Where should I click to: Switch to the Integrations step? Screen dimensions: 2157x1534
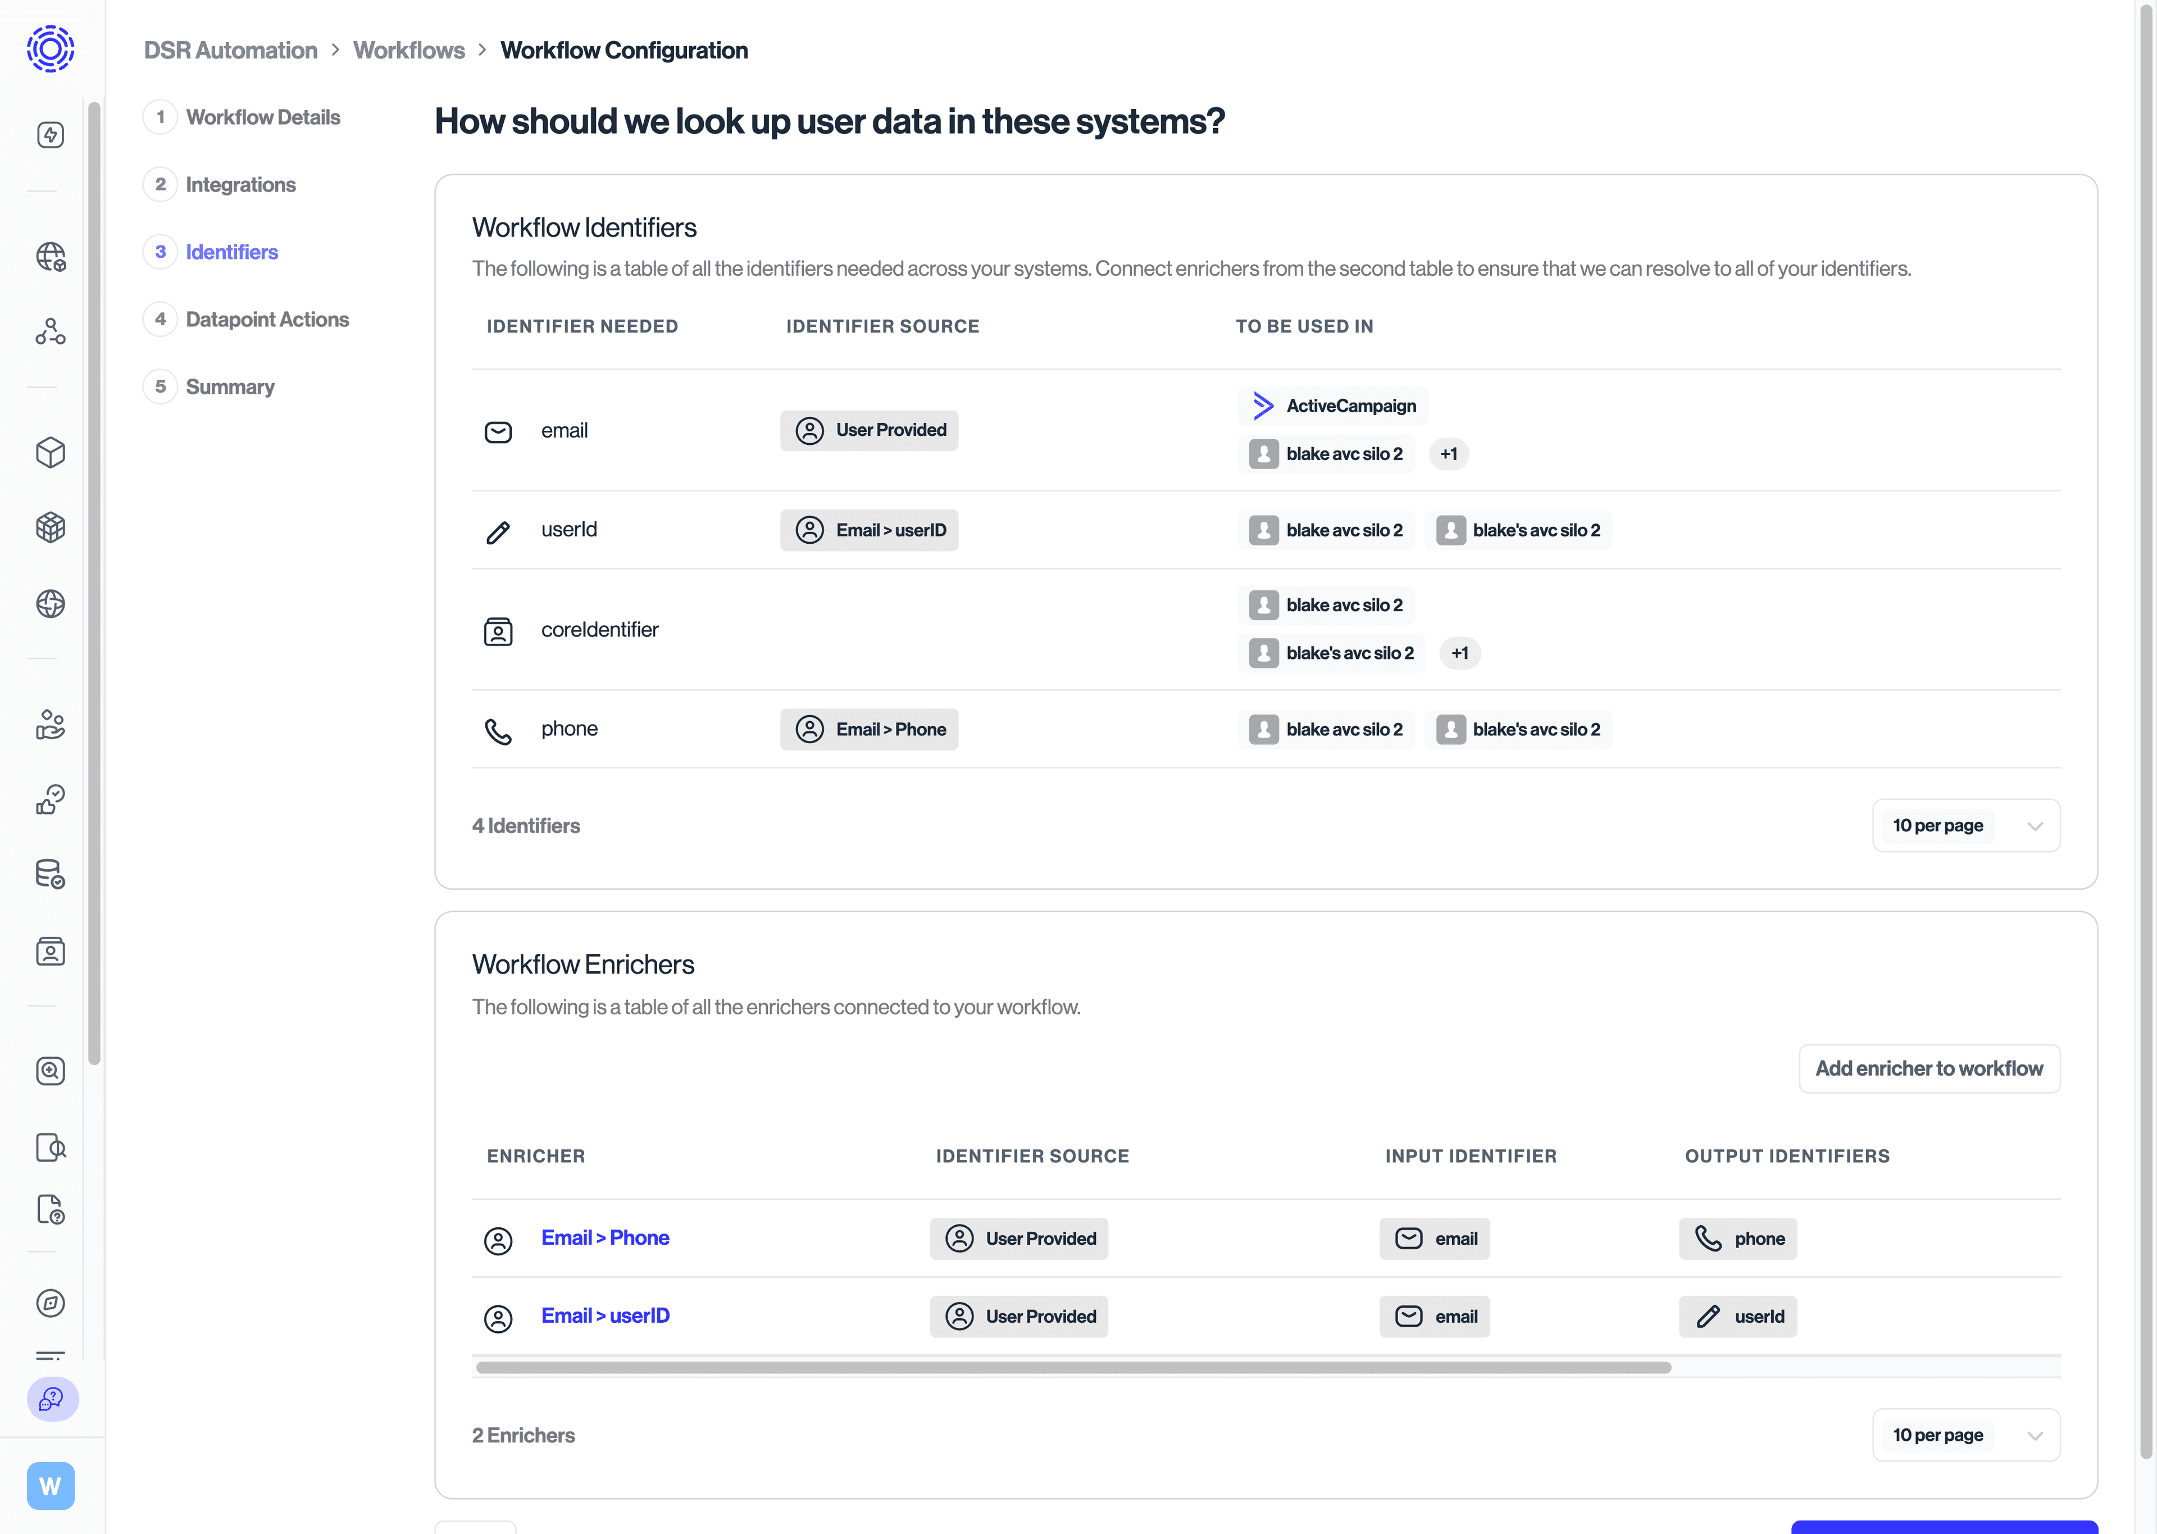tap(241, 184)
